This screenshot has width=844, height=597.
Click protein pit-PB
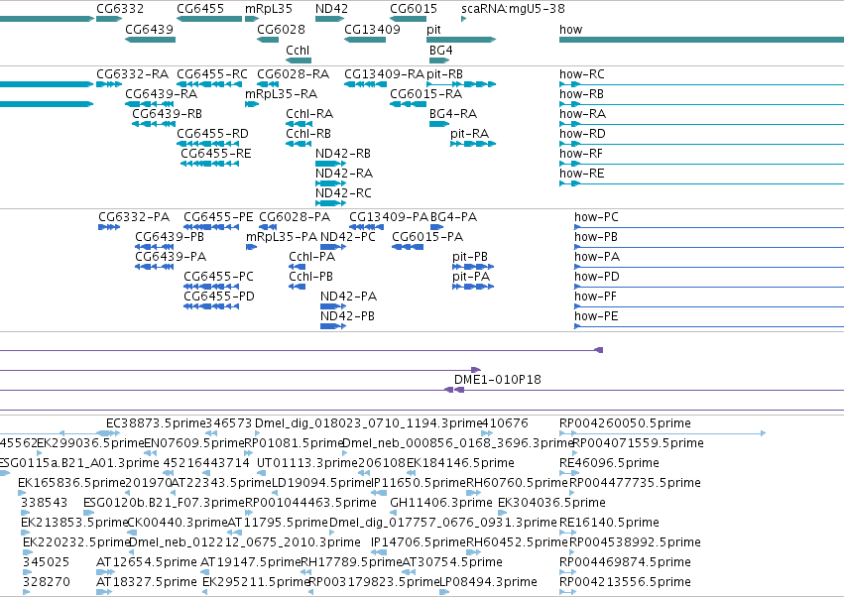point(470,257)
